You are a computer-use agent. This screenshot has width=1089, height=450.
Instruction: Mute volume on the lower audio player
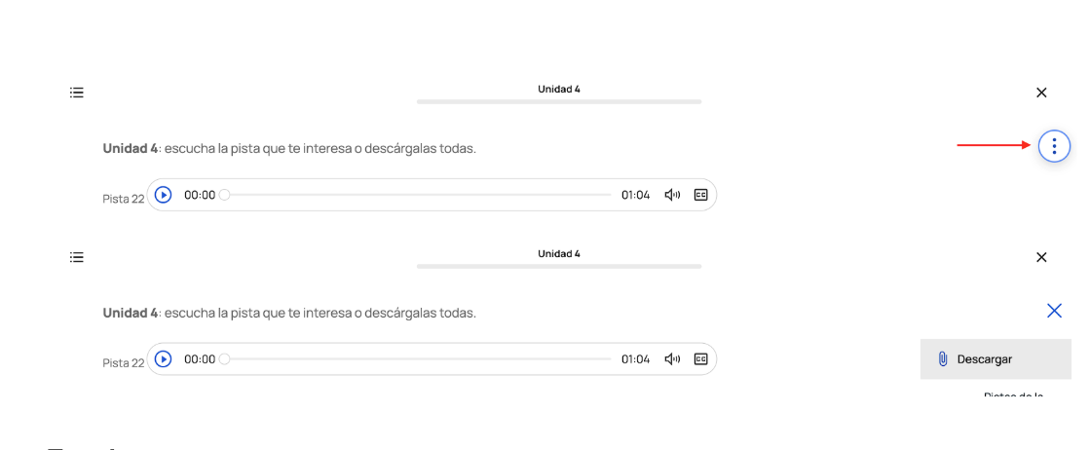coord(672,359)
